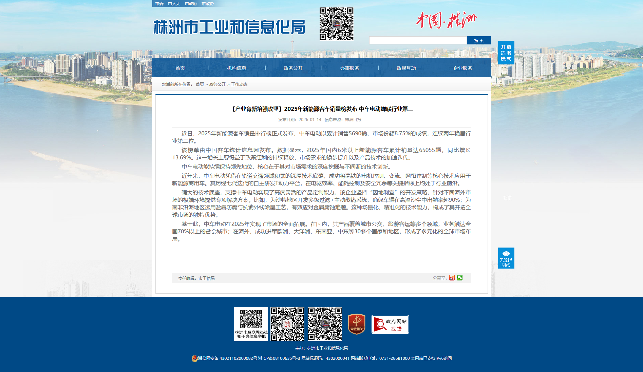Select 企业服务 in navigation bar
643x372 pixels.
pyautogui.click(x=462, y=68)
